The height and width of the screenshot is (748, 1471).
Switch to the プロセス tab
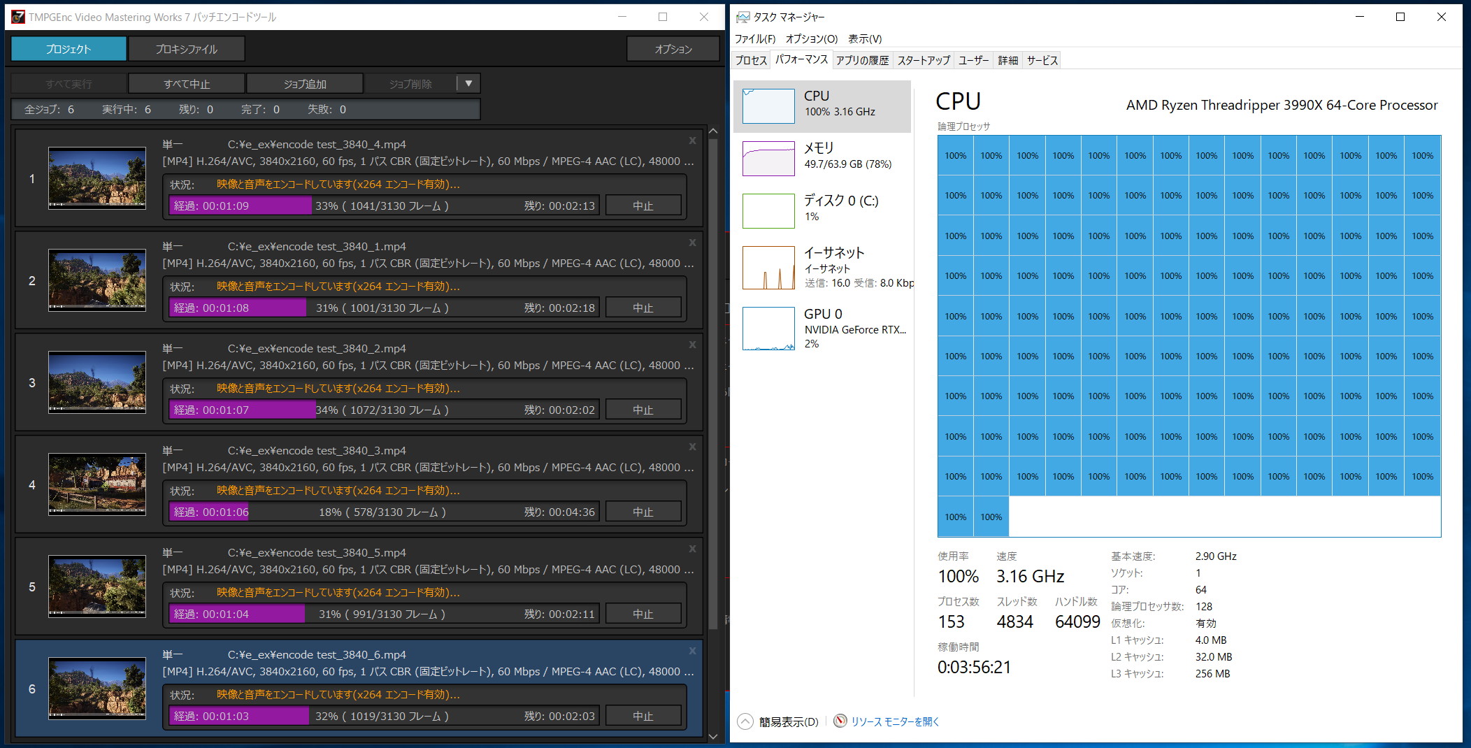point(751,60)
